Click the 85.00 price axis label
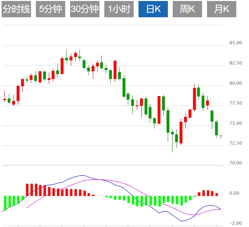This screenshot has width=249, height=227. click(x=235, y=43)
